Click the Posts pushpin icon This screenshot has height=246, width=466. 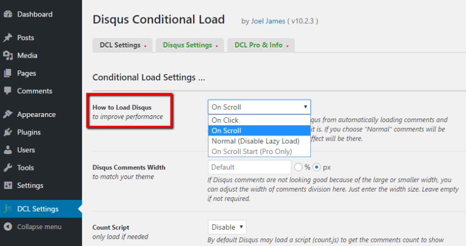(x=8, y=38)
